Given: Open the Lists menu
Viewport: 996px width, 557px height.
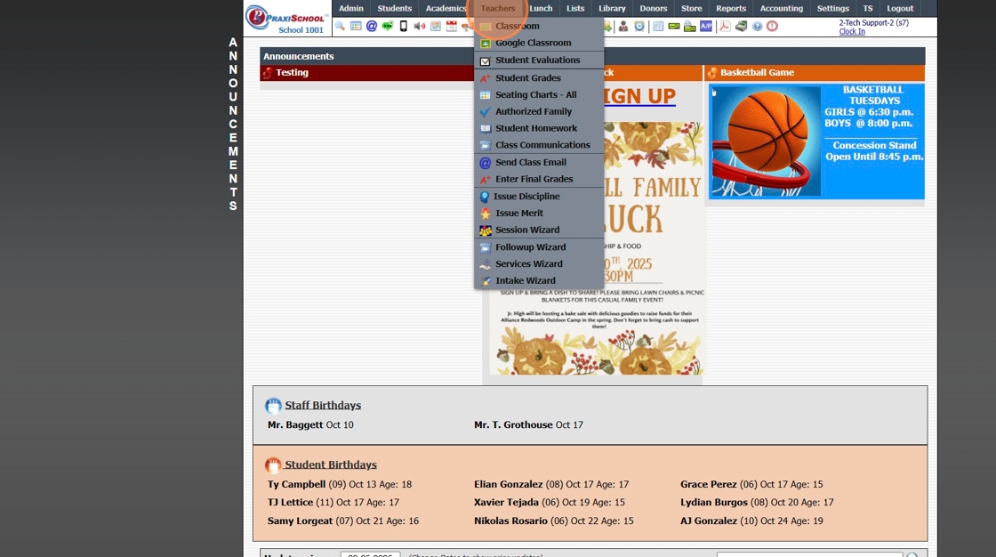Looking at the screenshot, I should (574, 8).
